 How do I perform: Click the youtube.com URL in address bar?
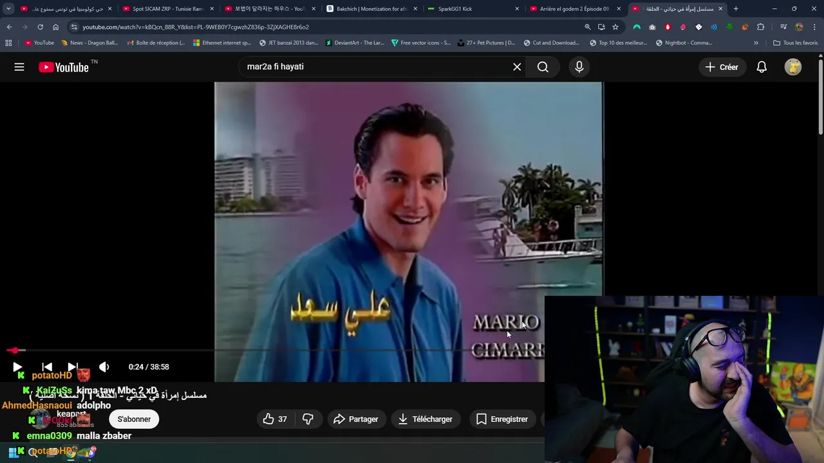coord(196,27)
